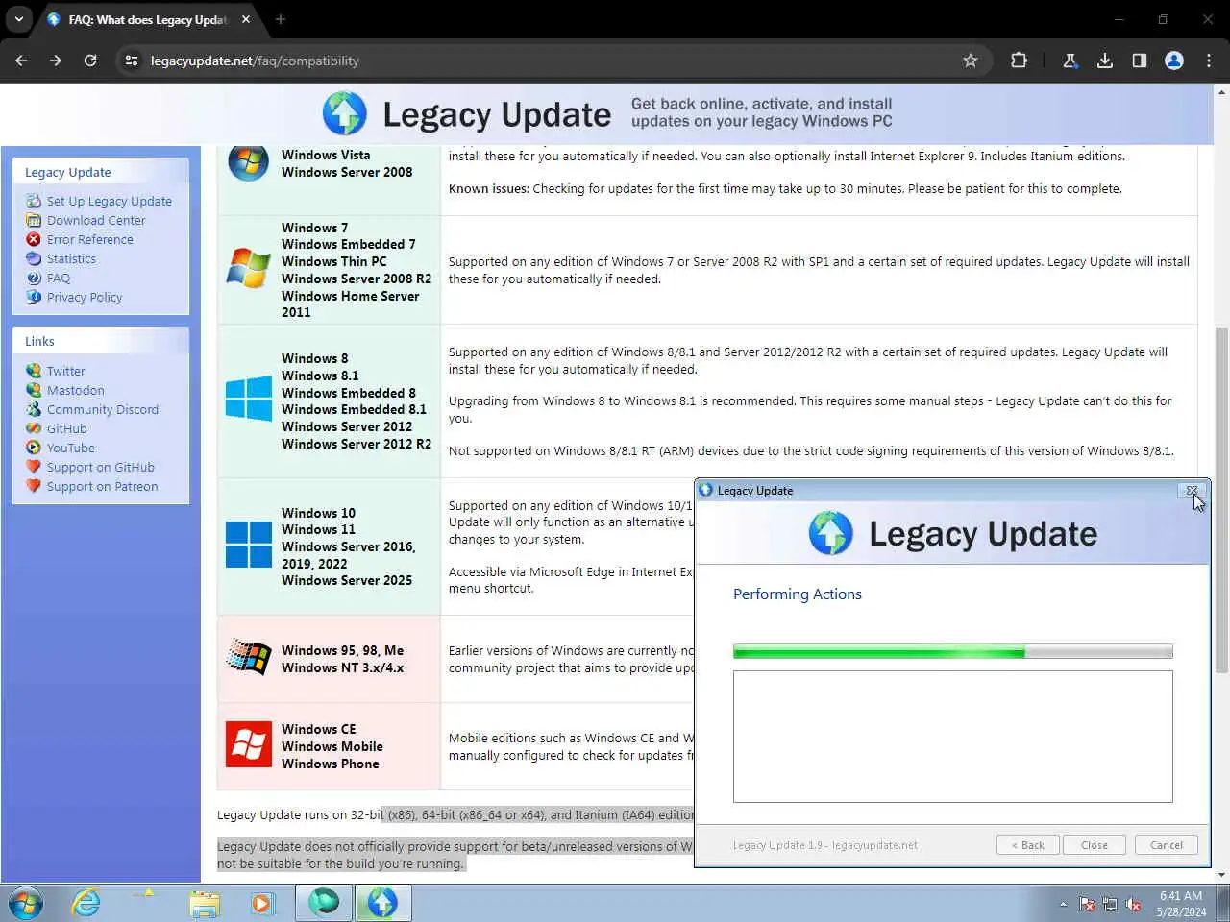This screenshot has width=1230, height=922.
Task: Open the Support on Patreon link
Action: (x=102, y=486)
